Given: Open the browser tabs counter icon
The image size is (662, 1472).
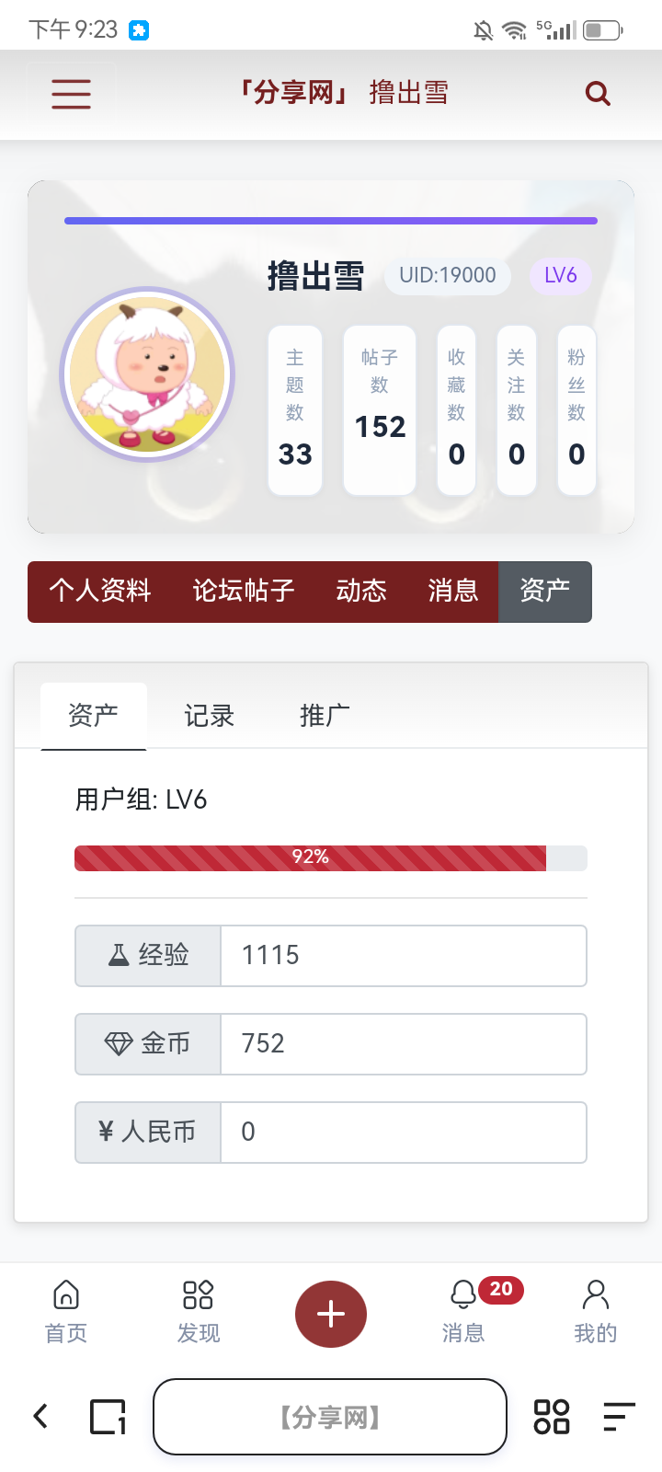Looking at the screenshot, I should (108, 1417).
